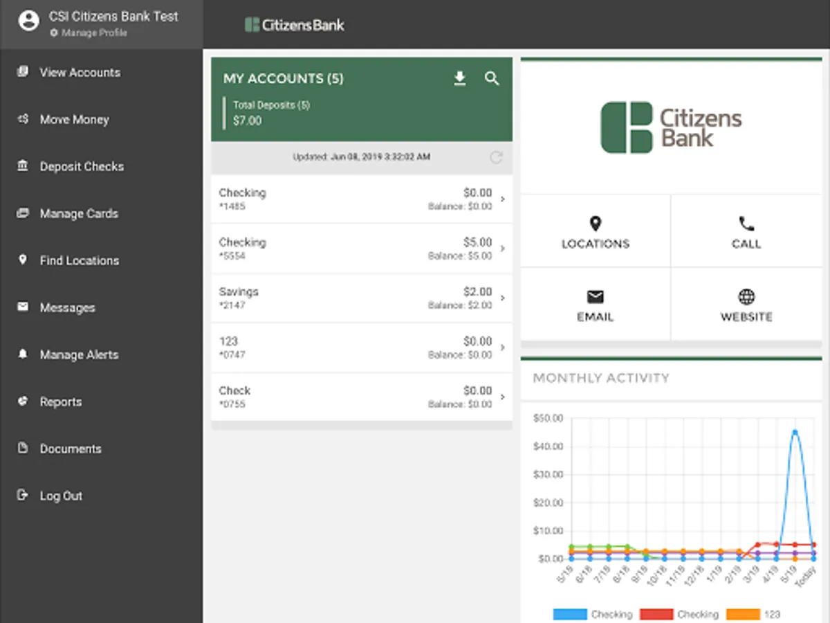The width and height of the screenshot is (830, 623).
Task: Open the WEBSITE label
Action: click(746, 317)
